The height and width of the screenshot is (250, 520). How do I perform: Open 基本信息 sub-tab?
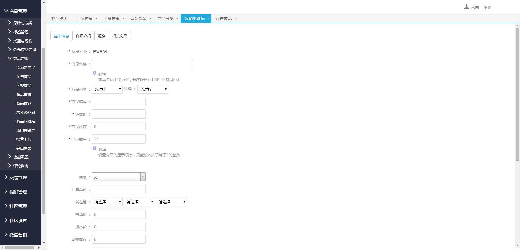[61, 36]
